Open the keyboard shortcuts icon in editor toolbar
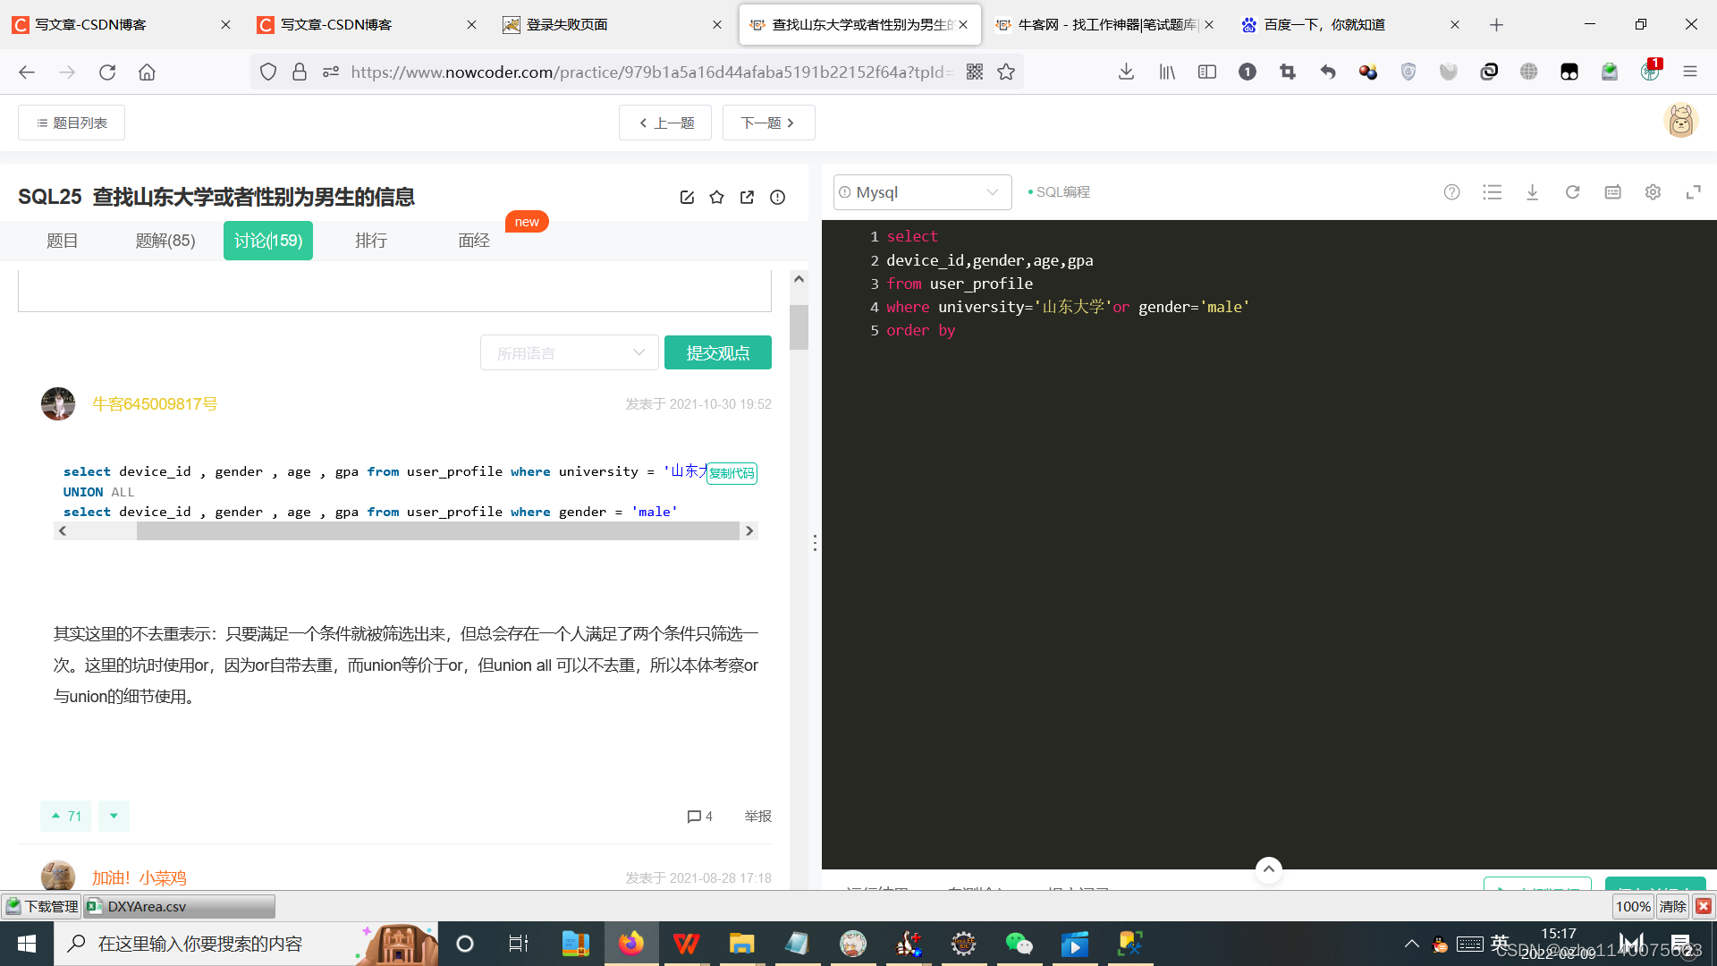 (x=1612, y=191)
